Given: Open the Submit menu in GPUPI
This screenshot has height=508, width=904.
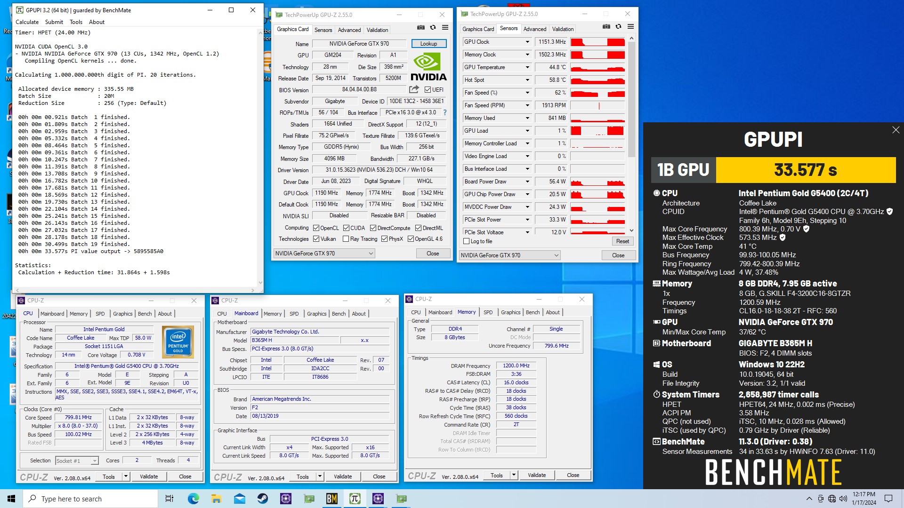Looking at the screenshot, I should (54, 22).
